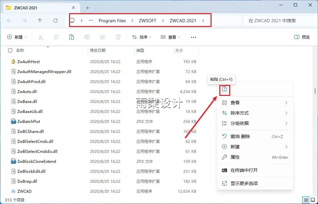318x204 pixels.
Task: Click the ZWCAD application icon
Action: [14, 191]
